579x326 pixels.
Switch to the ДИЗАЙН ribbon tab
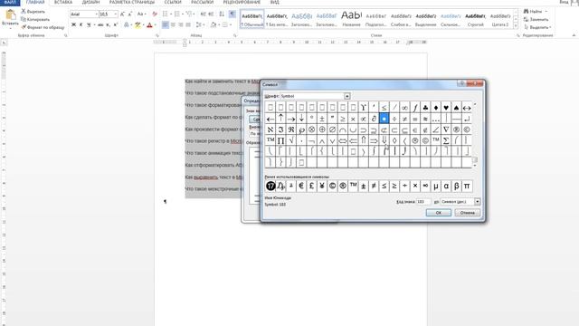tap(90, 2)
